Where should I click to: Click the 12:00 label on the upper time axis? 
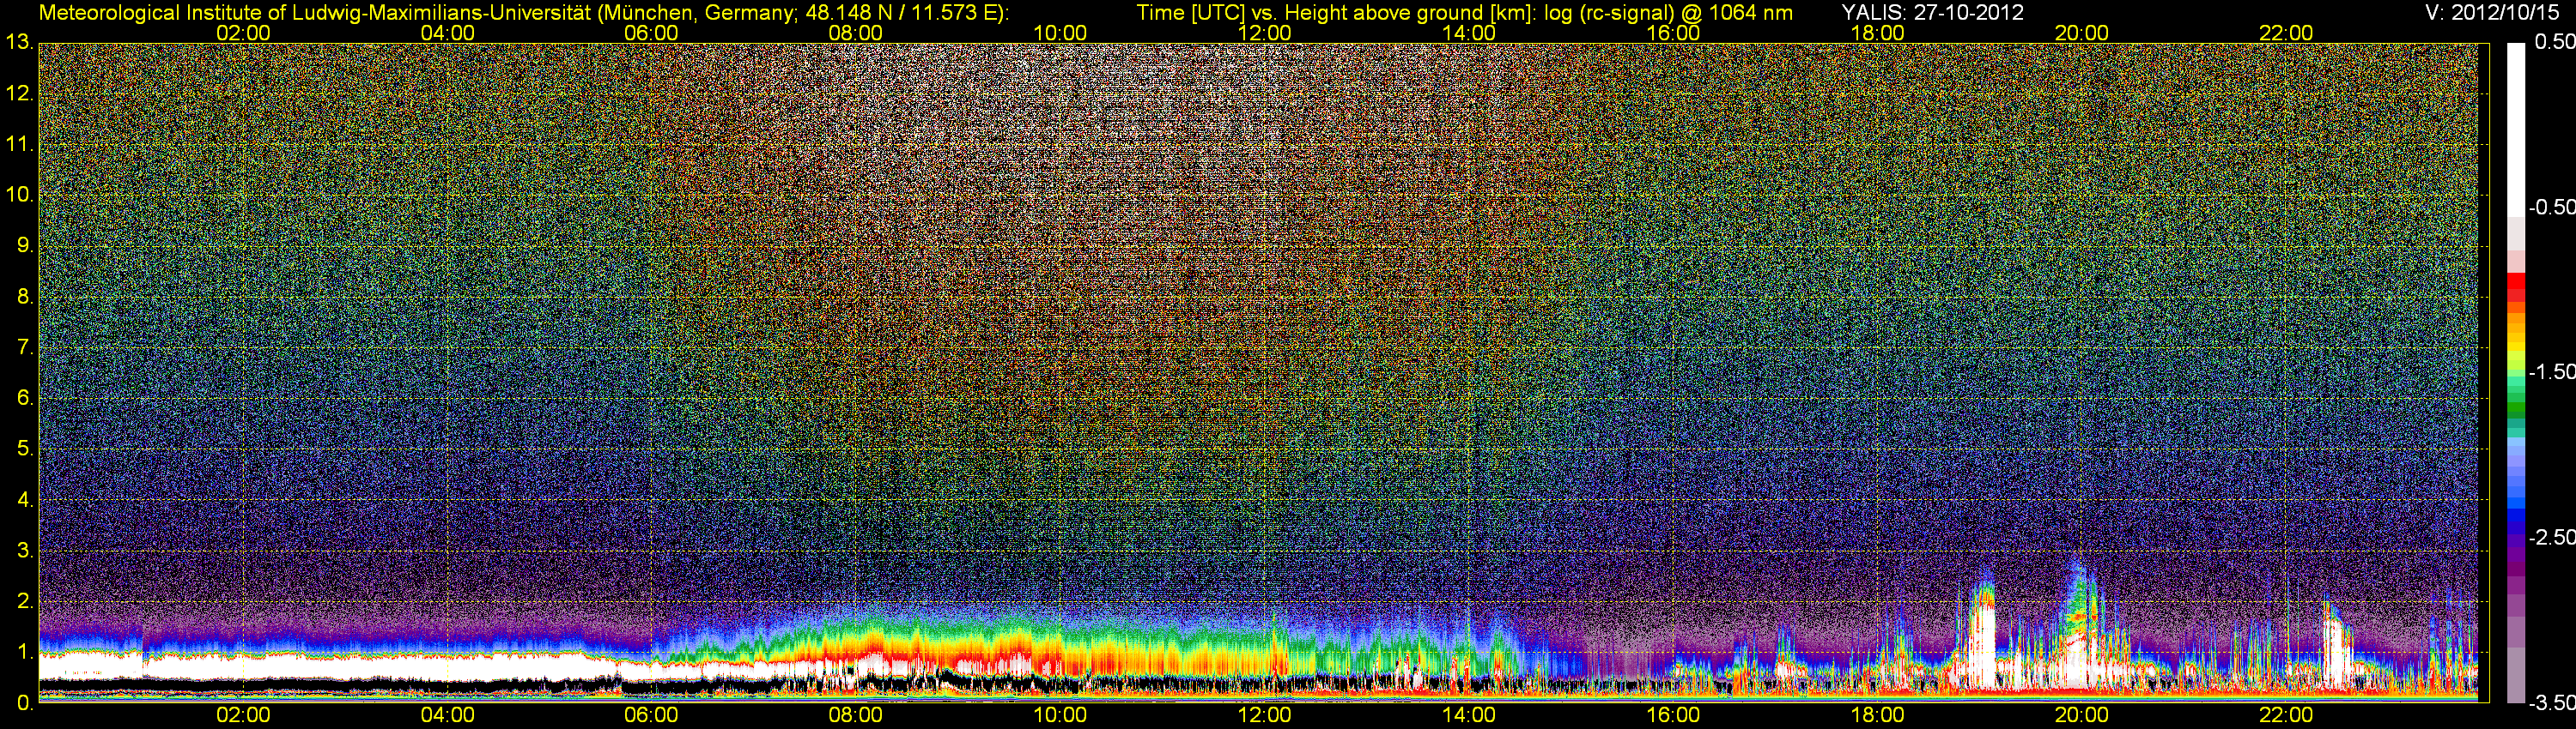[1264, 33]
